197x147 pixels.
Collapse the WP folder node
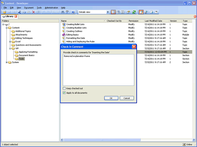coord(10,48)
